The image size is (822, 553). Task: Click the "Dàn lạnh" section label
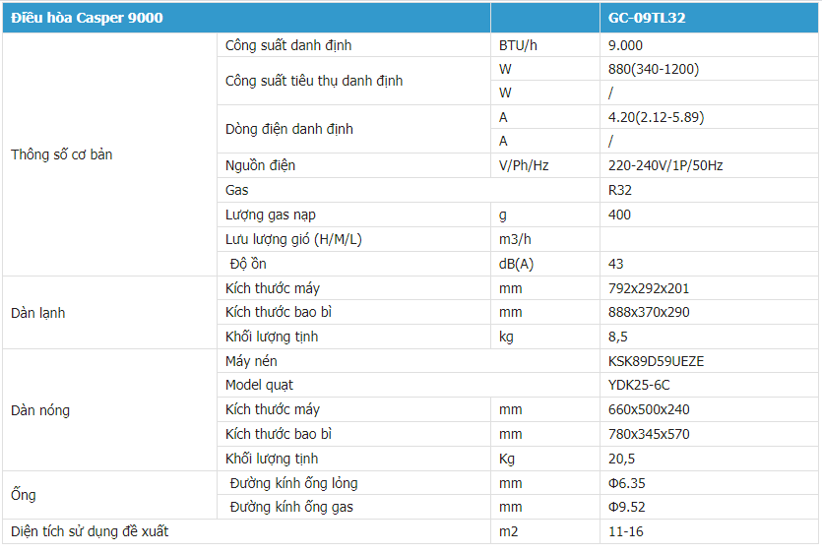coord(38,313)
